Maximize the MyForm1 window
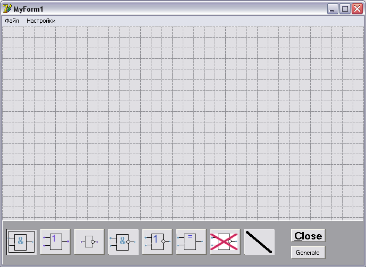 [345, 9]
